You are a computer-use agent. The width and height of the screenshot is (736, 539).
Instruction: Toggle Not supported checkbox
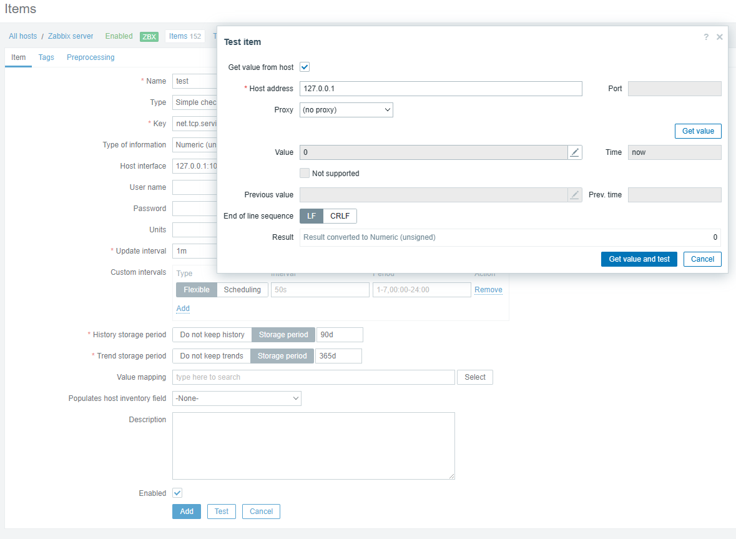coord(305,173)
